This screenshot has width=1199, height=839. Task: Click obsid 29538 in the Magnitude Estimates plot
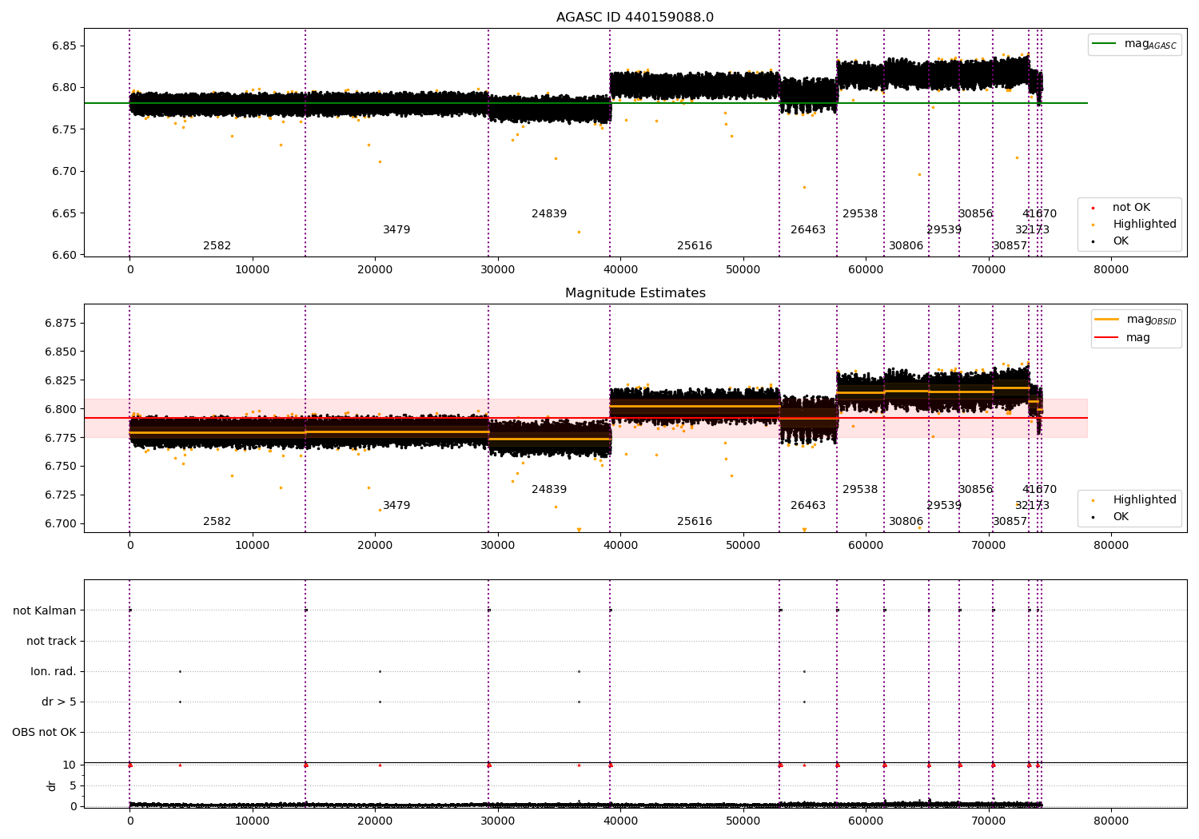tap(860, 490)
